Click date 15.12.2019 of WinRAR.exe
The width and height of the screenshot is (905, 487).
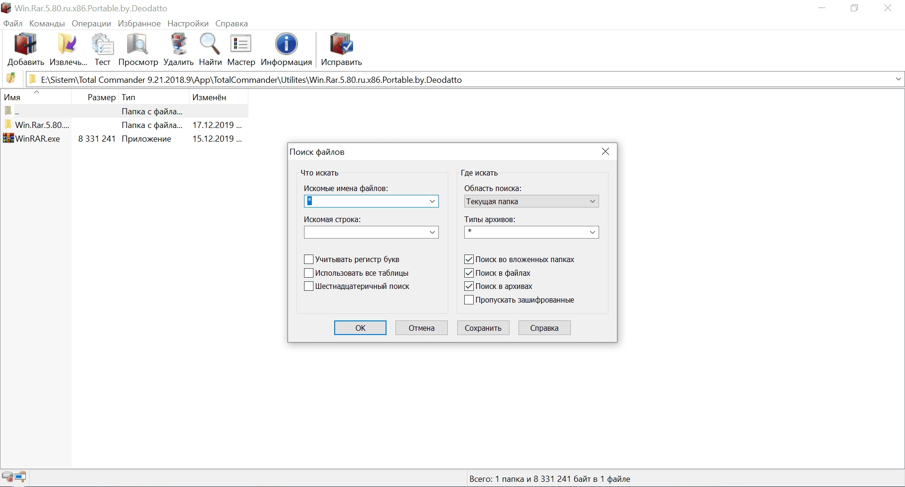pos(217,139)
